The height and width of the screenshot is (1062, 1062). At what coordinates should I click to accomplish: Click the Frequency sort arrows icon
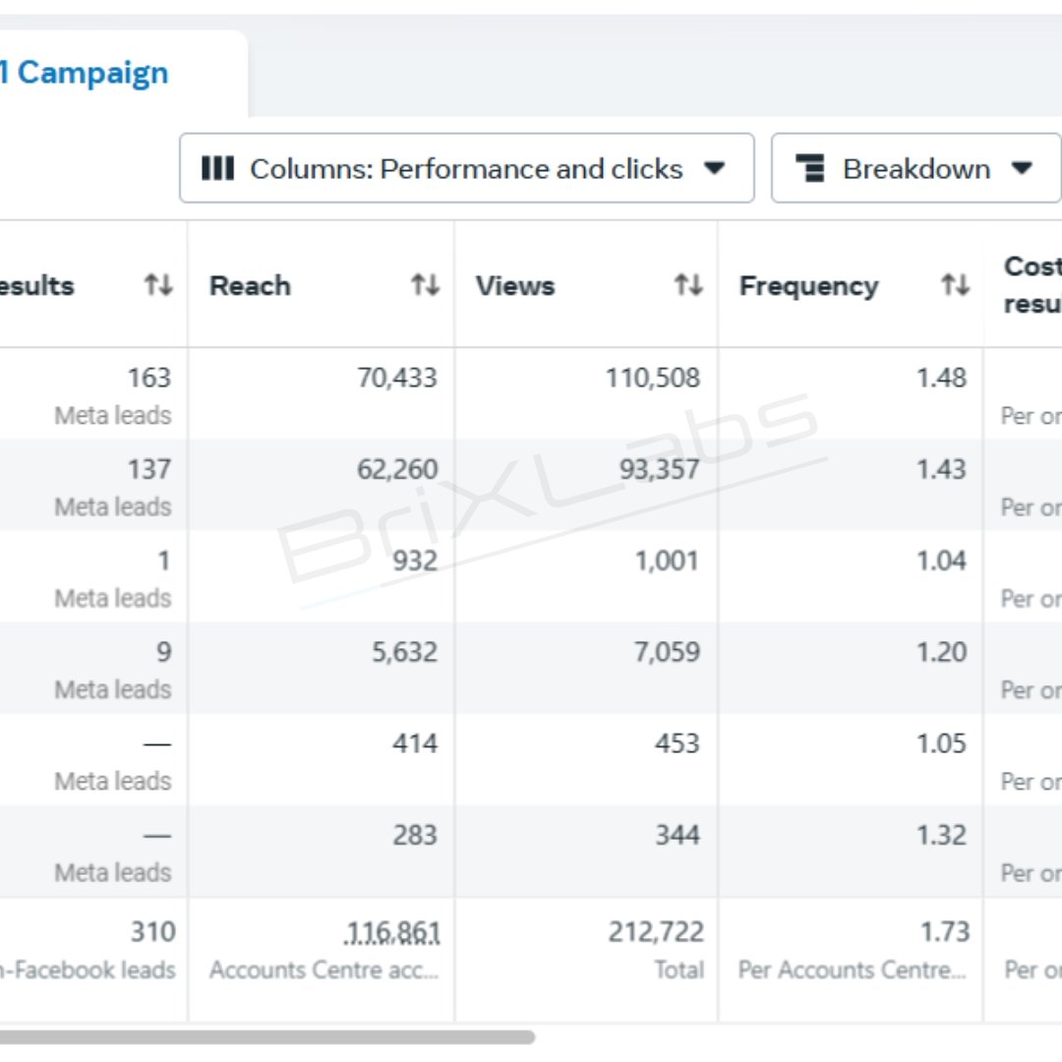[x=955, y=285]
